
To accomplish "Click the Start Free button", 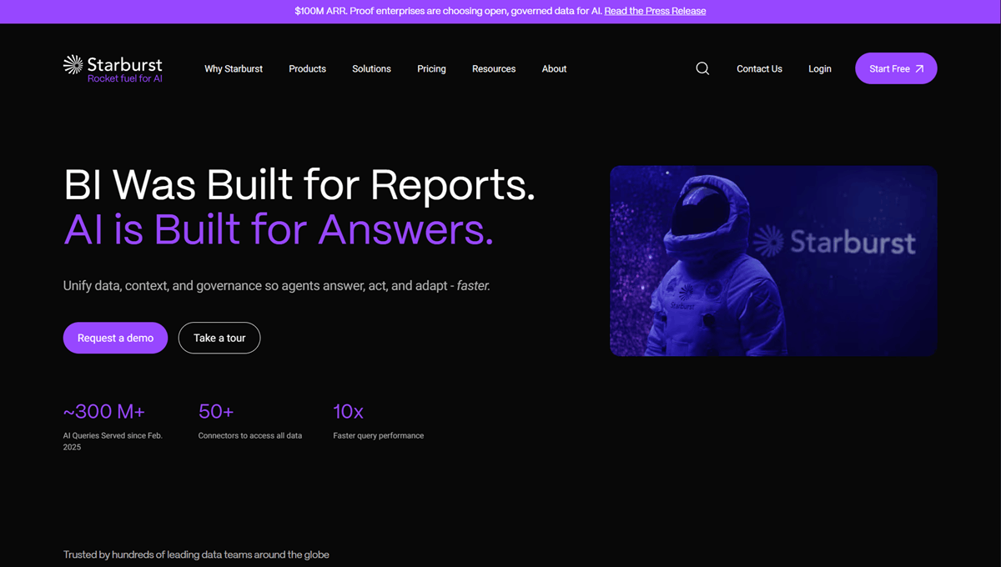I will [896, 68].
